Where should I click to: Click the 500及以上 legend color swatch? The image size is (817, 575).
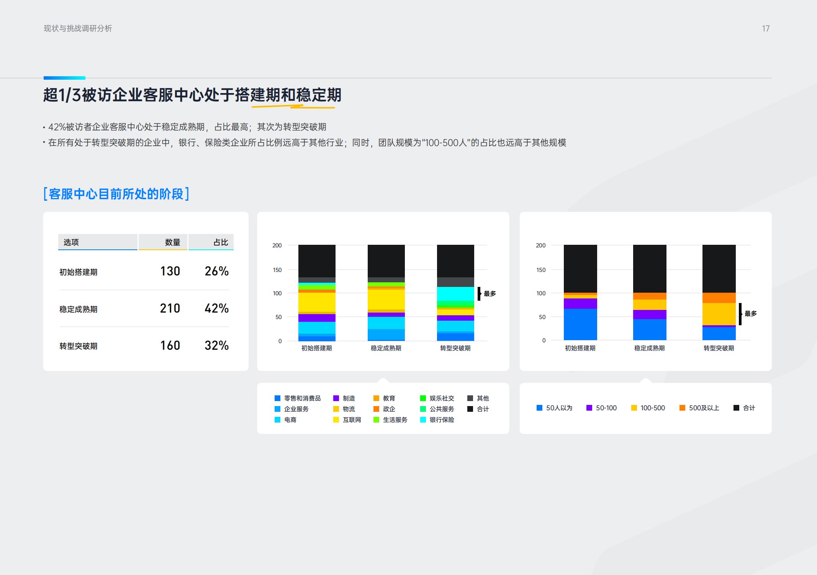pos(683,408)
